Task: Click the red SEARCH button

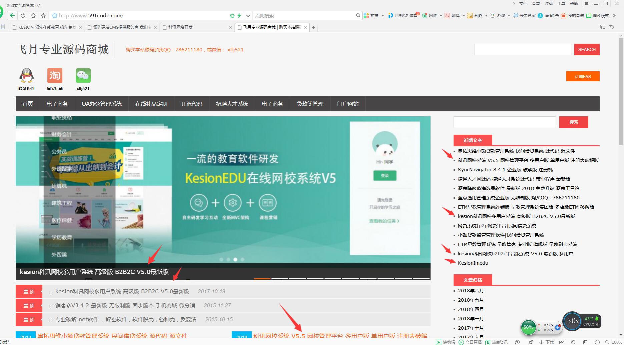Action: tap(587, 50)
